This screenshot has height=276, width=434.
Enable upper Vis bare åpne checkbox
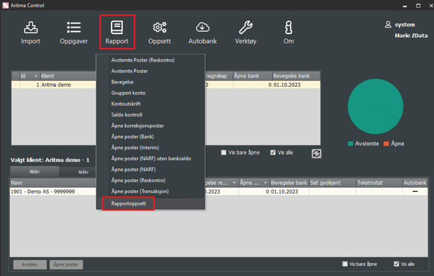(224, 152)
